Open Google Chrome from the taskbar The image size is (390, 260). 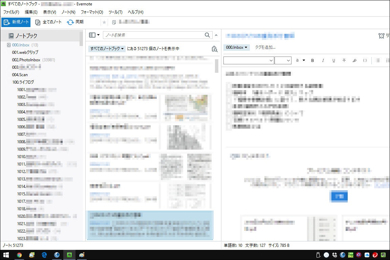(19, 255)
